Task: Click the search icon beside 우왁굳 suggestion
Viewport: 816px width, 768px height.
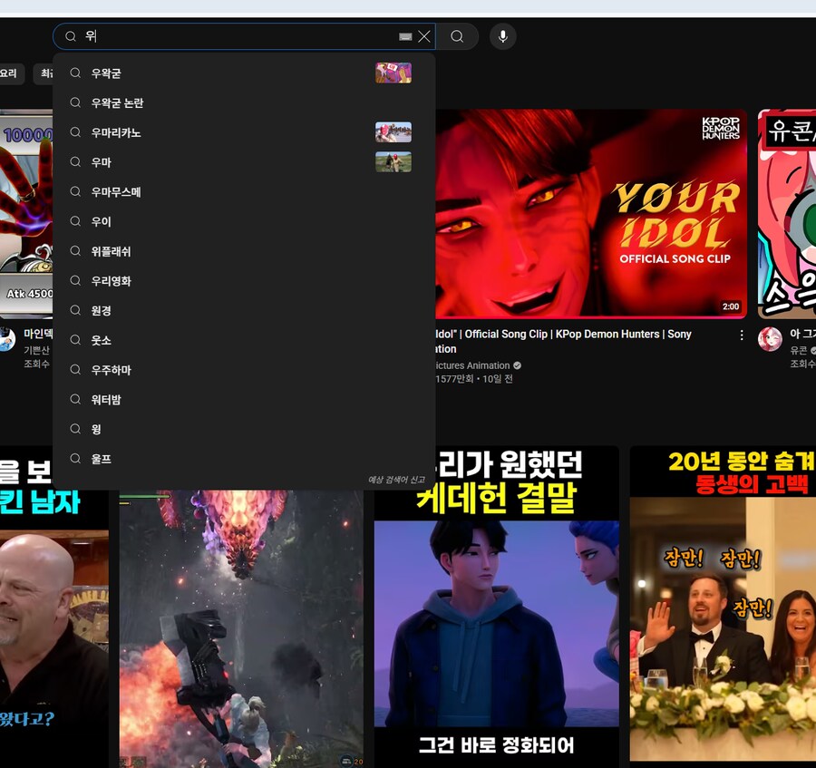Action: click(x=75, y=73)
